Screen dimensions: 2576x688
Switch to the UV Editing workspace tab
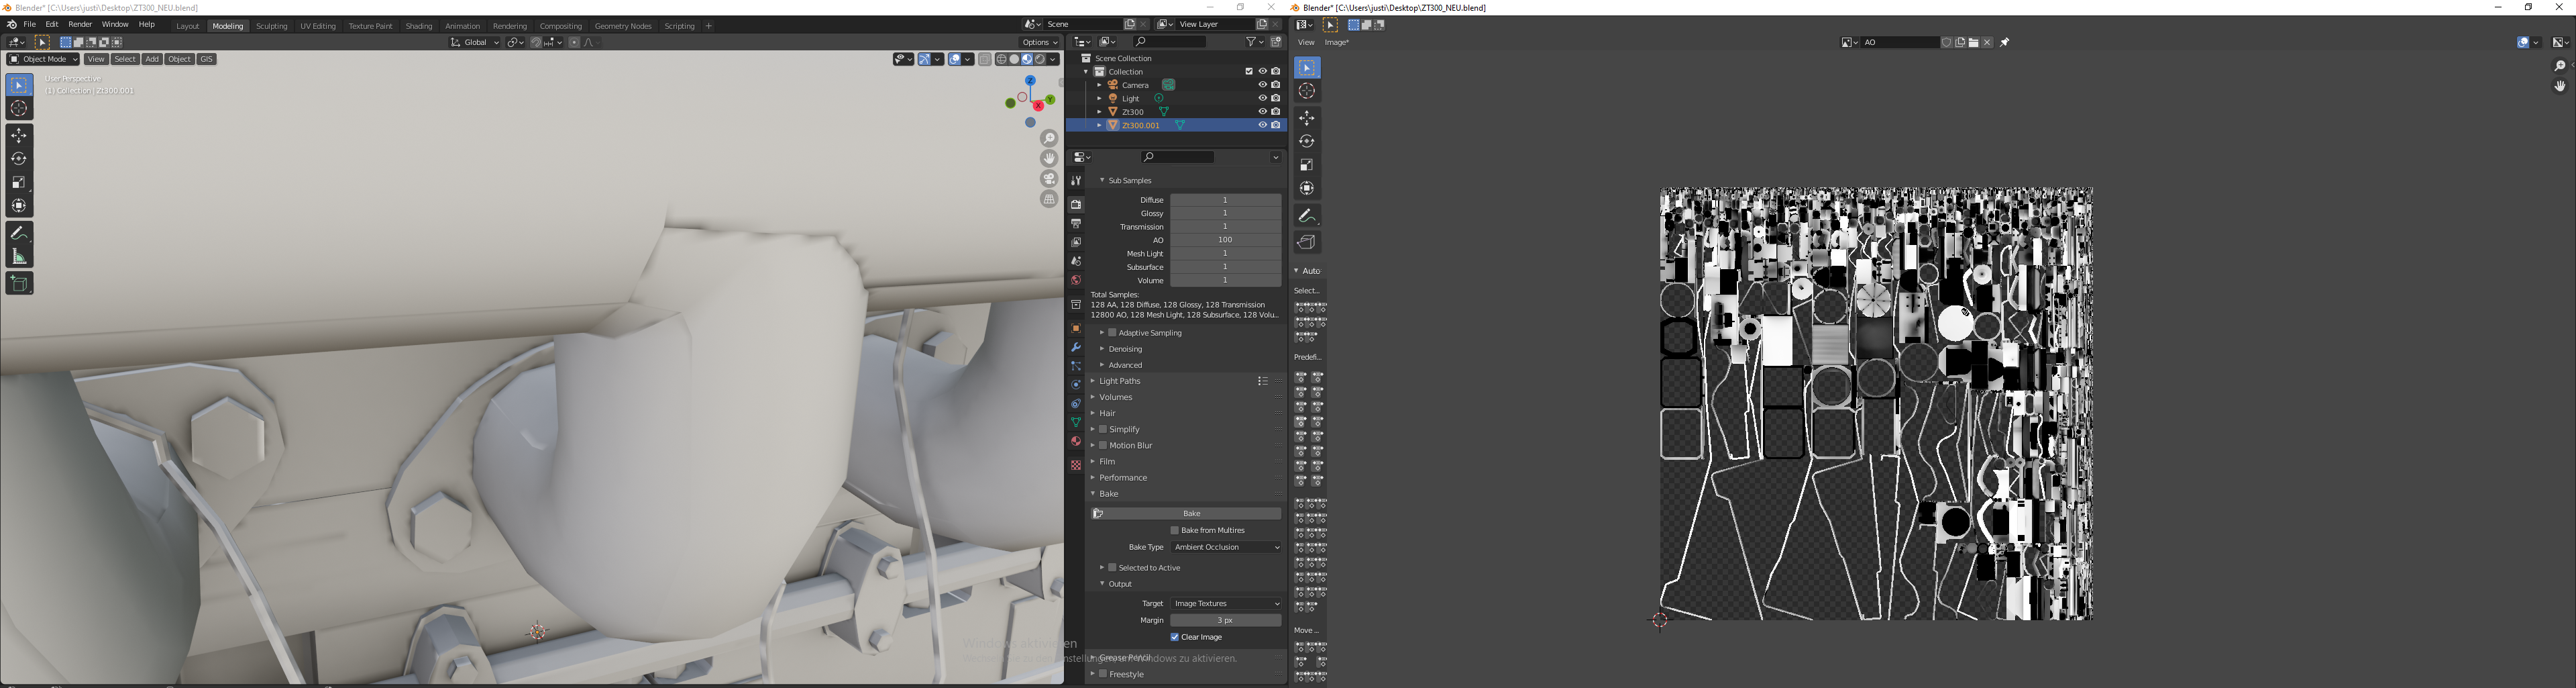[x=318, y=26]
